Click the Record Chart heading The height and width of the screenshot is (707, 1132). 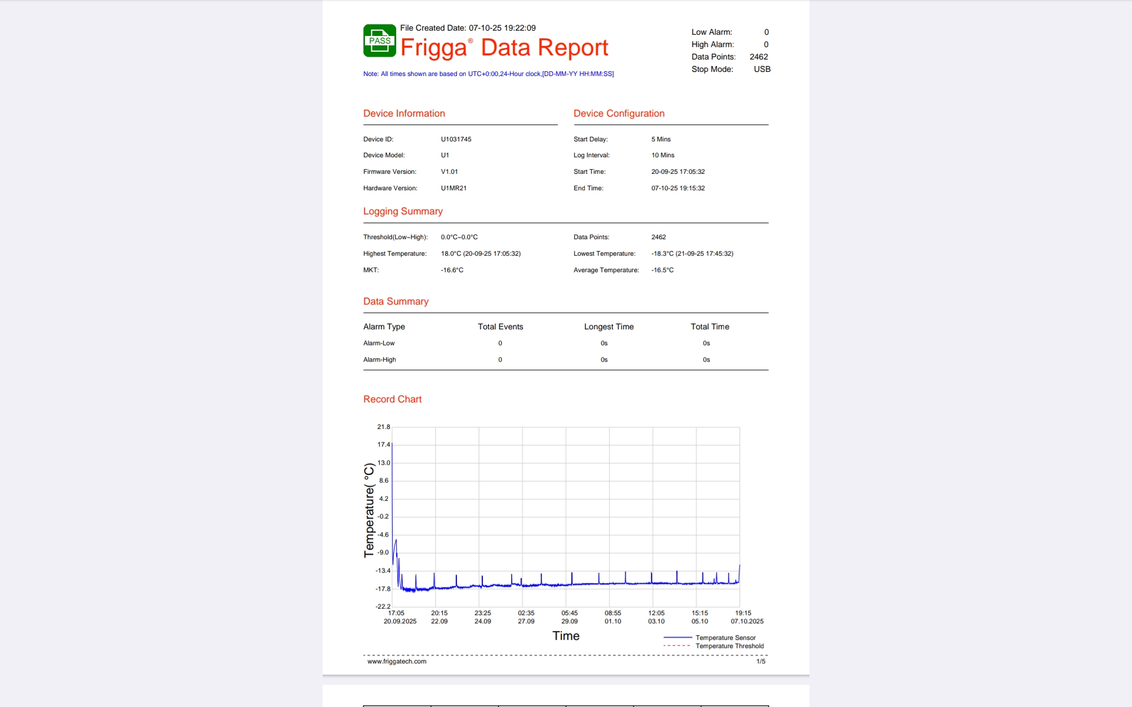(392, 399)
